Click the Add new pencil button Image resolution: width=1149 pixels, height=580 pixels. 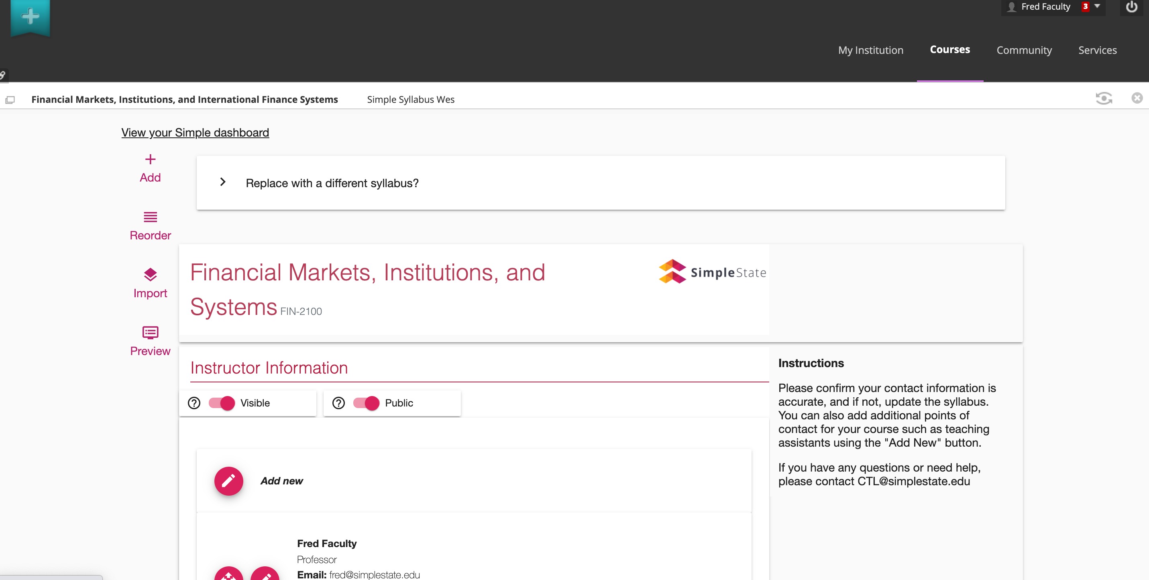coord(228,481)
